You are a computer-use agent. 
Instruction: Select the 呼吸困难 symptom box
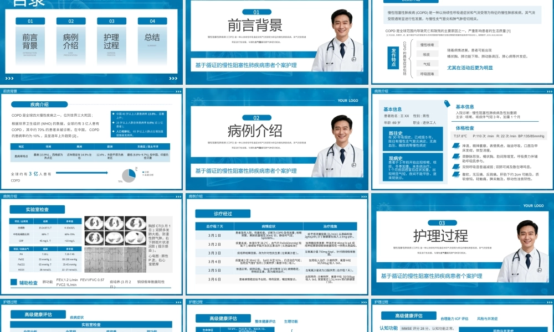tap(427, 74)
